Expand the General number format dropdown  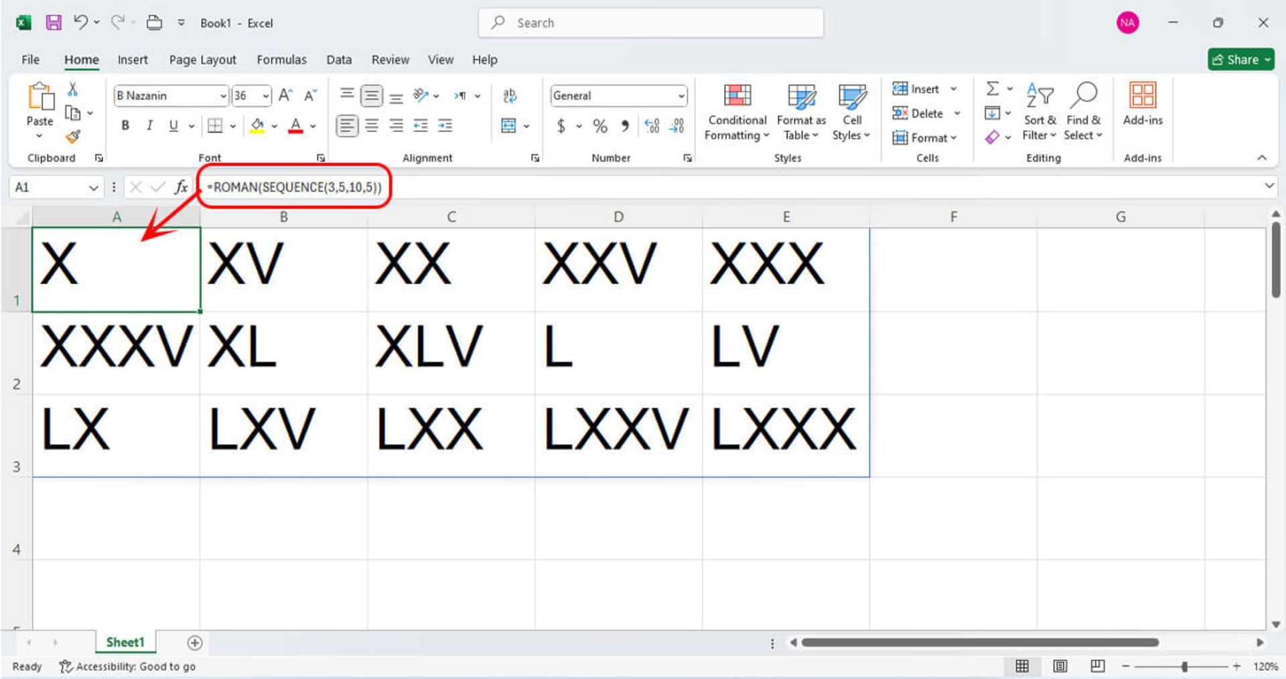pyautogui.click(x=681, y=96)
